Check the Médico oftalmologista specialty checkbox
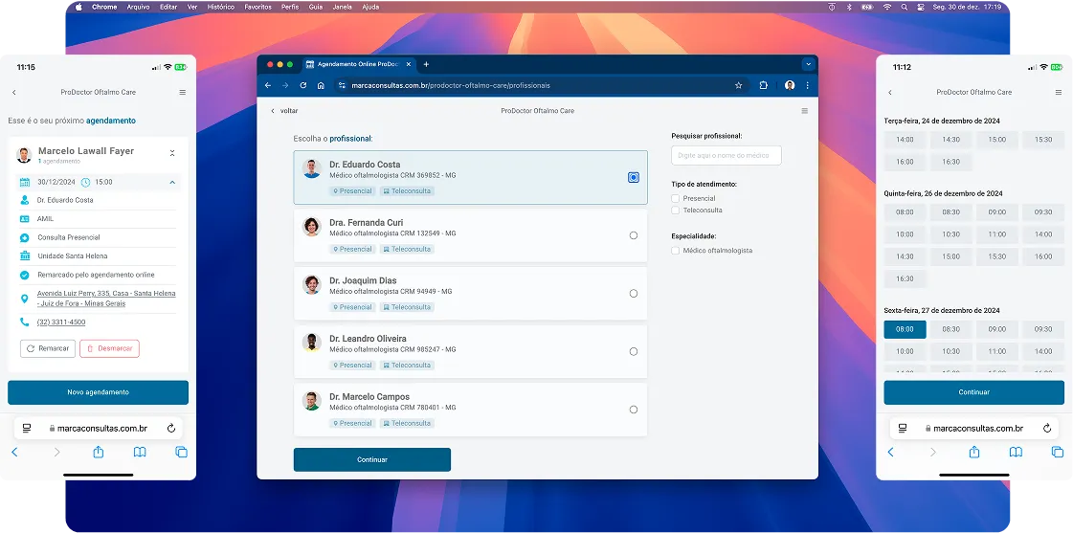The width and height of the screenshot is (1073, 533). pyautogui.click(x=676, y=251)
